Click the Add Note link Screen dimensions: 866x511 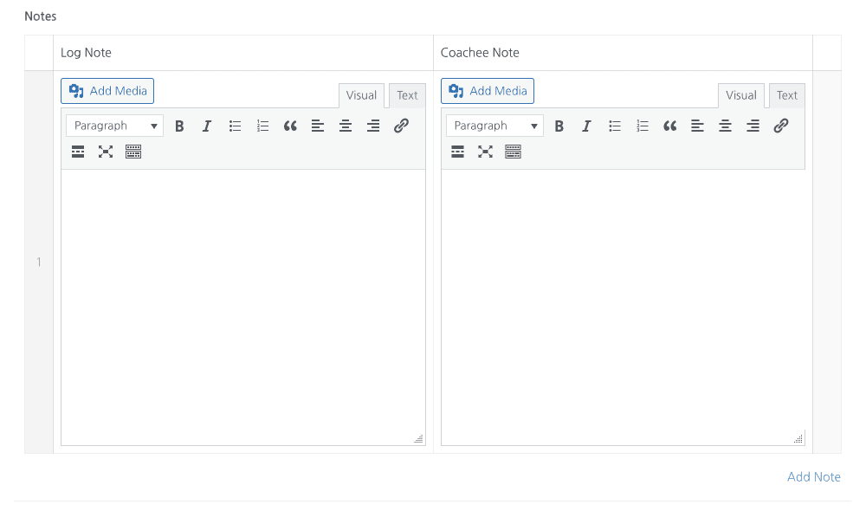(813, 476)
